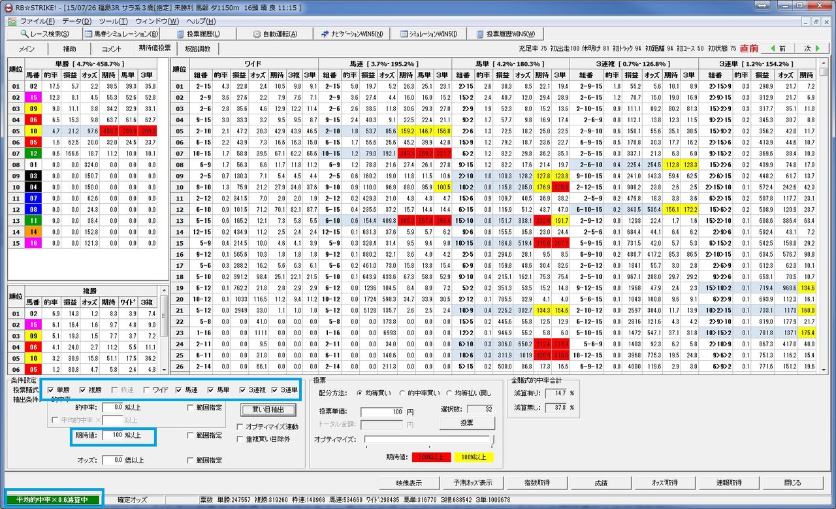
Task: Open the ウィンドウ(W) menu
Action: [156, 21]
